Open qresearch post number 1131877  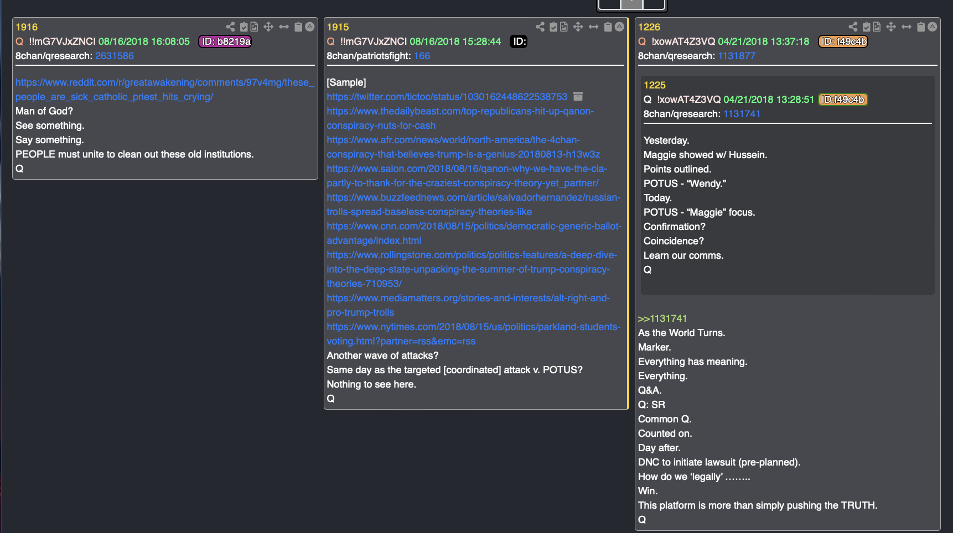[x=737, y=56]
